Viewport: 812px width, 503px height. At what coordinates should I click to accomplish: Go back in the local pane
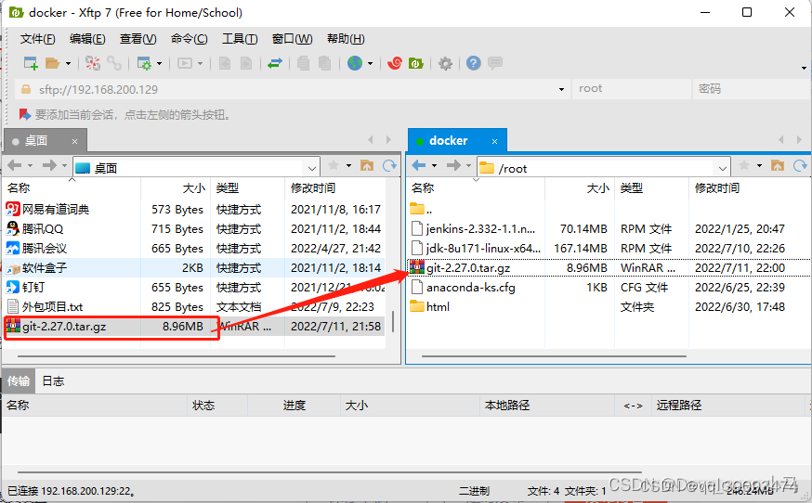[15, 165]
